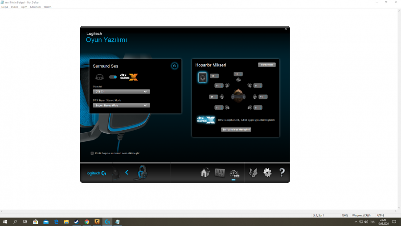Click the front left speaker volume stepper
Screen dimensions: 401x226
pos(219,86)
